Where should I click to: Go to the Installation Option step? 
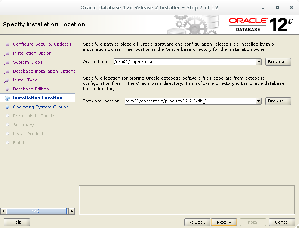pos(32,53)
